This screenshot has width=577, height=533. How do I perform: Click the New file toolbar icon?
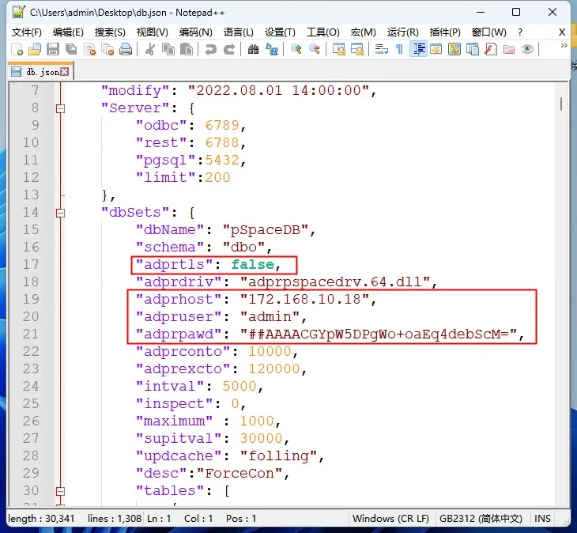coord(17,49)
